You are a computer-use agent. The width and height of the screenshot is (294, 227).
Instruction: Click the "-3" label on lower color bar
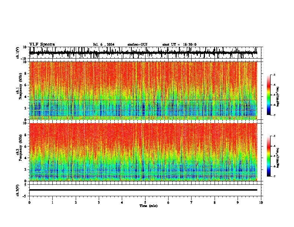[274, 136]
